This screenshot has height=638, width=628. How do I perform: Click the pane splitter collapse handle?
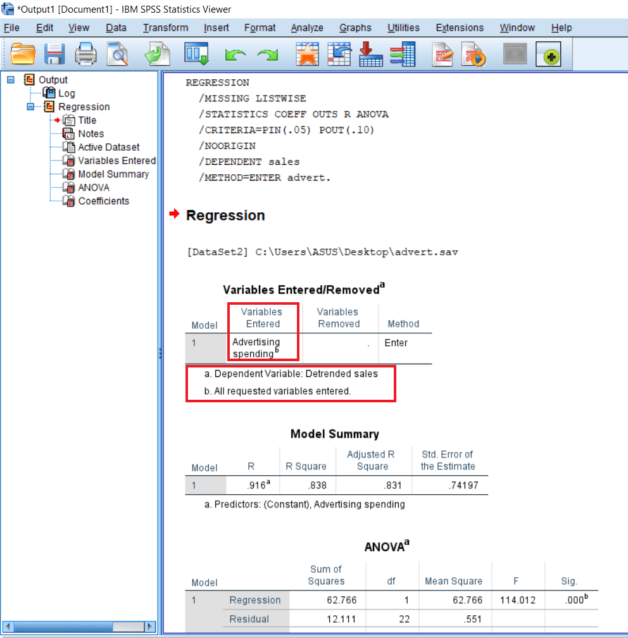point(160,353)
